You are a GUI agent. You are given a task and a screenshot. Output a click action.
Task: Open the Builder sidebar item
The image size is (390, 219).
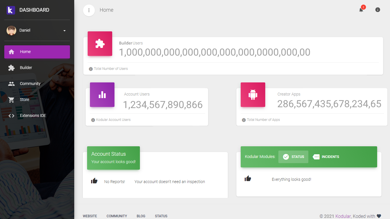click(x=37, y=68)
